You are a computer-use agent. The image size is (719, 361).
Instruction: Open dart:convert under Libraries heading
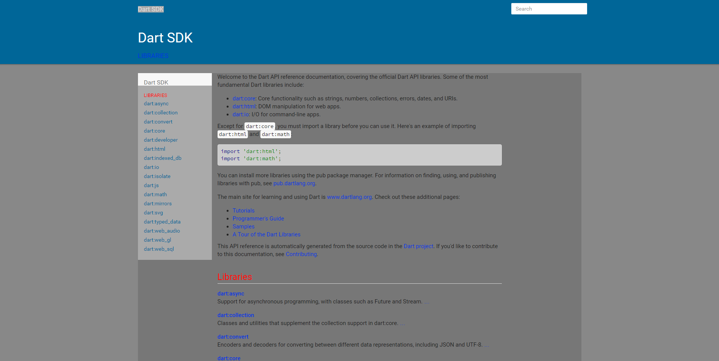pos(233,337)
